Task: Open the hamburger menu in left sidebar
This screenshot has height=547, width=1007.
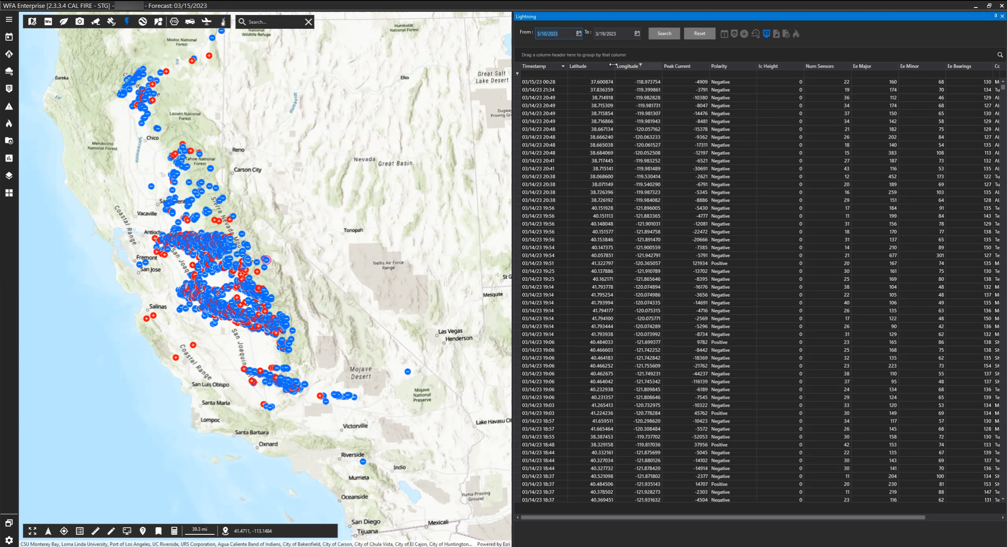Action: 9,19
